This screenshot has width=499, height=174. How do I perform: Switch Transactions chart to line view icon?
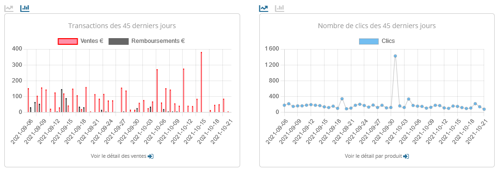coord(9,8)
